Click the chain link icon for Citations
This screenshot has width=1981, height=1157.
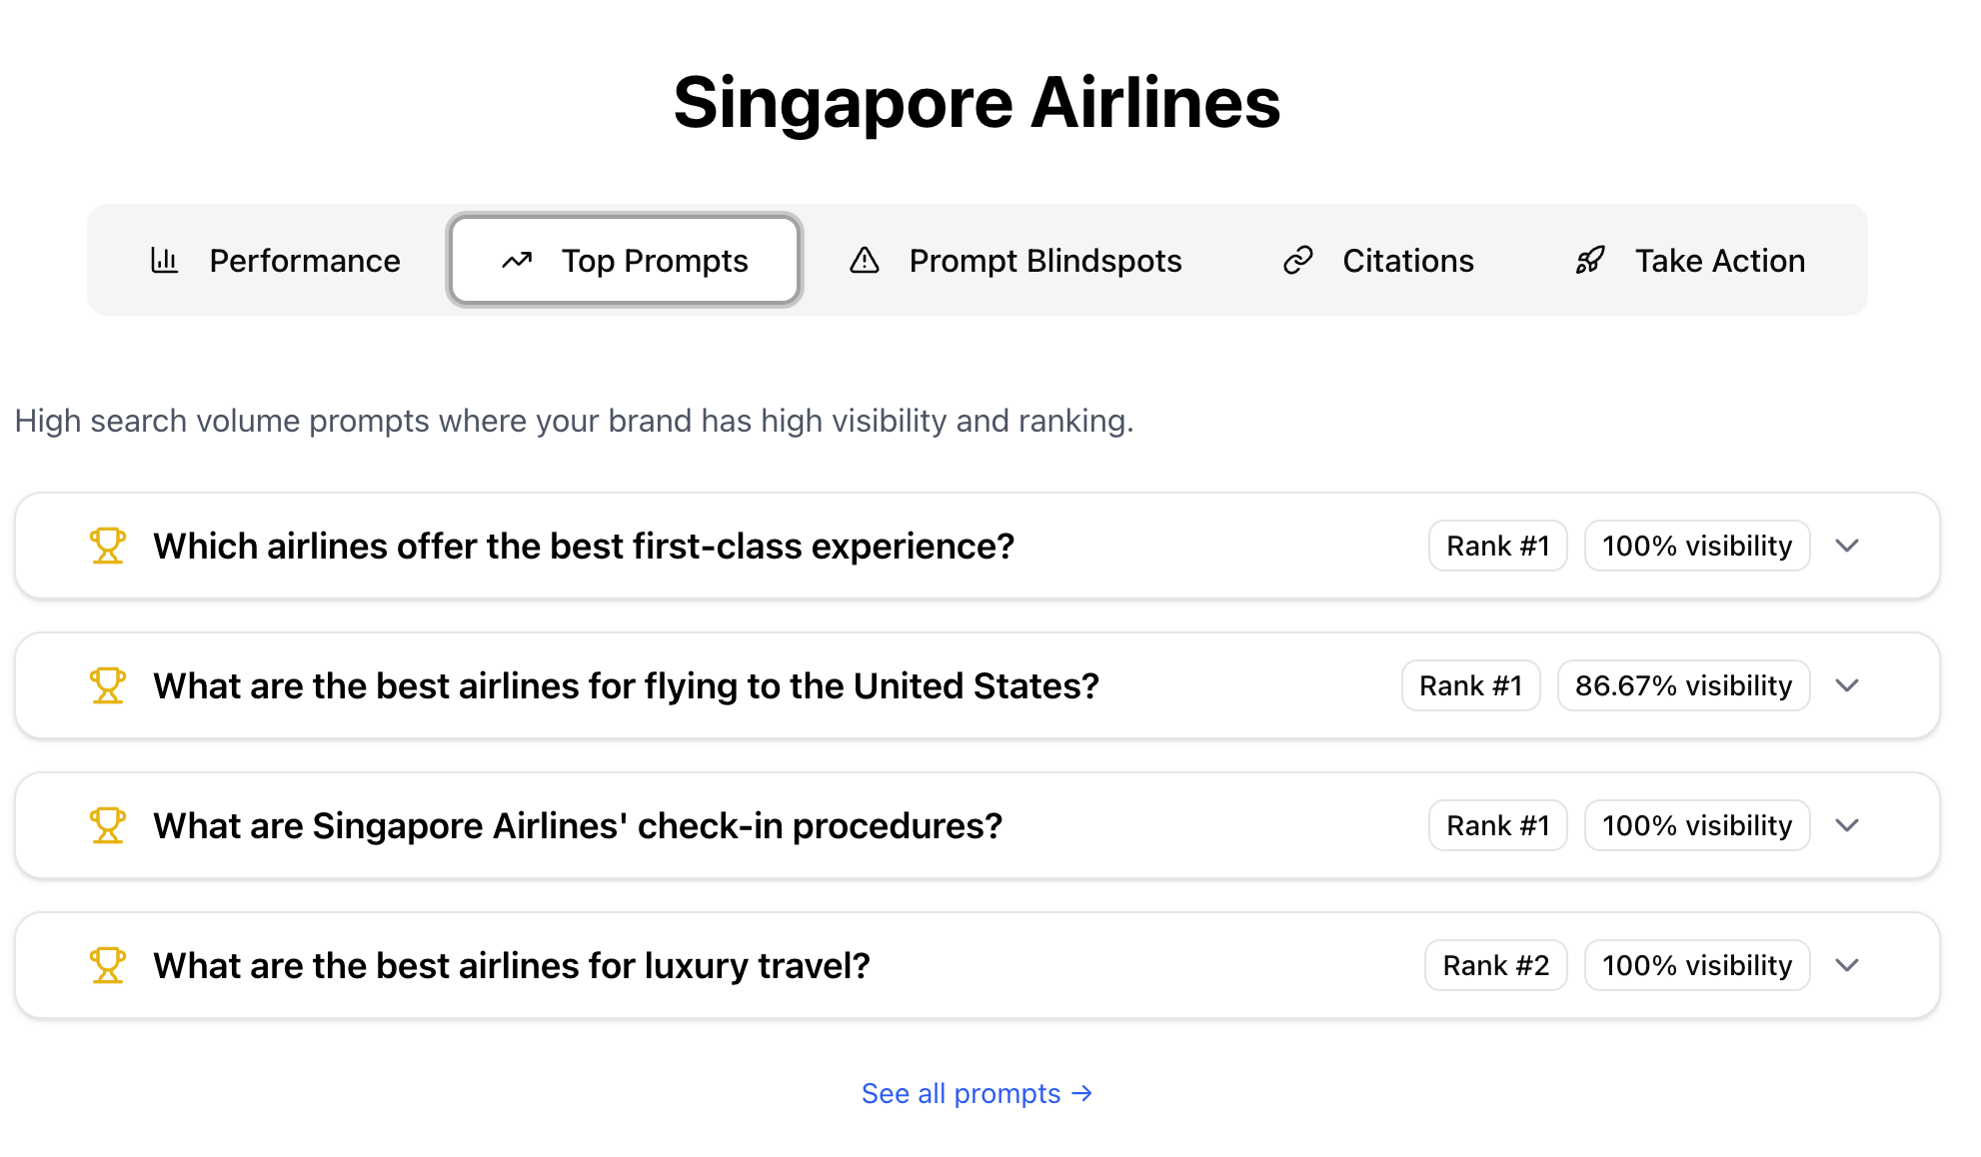[1297, 261]
